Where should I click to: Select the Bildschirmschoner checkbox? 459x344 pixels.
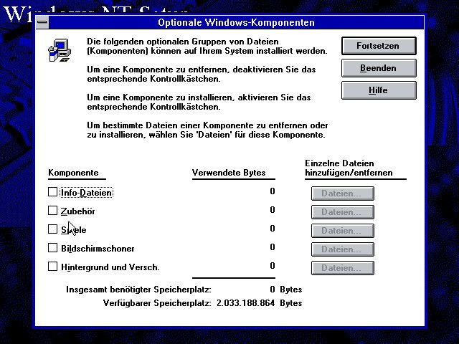[52, 248]
